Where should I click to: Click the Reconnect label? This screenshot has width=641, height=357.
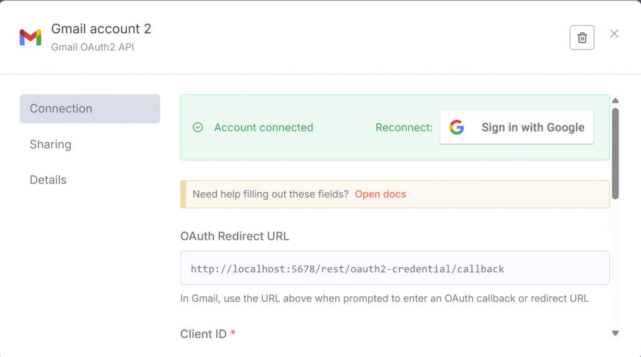pyautogui.click(x=404, y=128)
